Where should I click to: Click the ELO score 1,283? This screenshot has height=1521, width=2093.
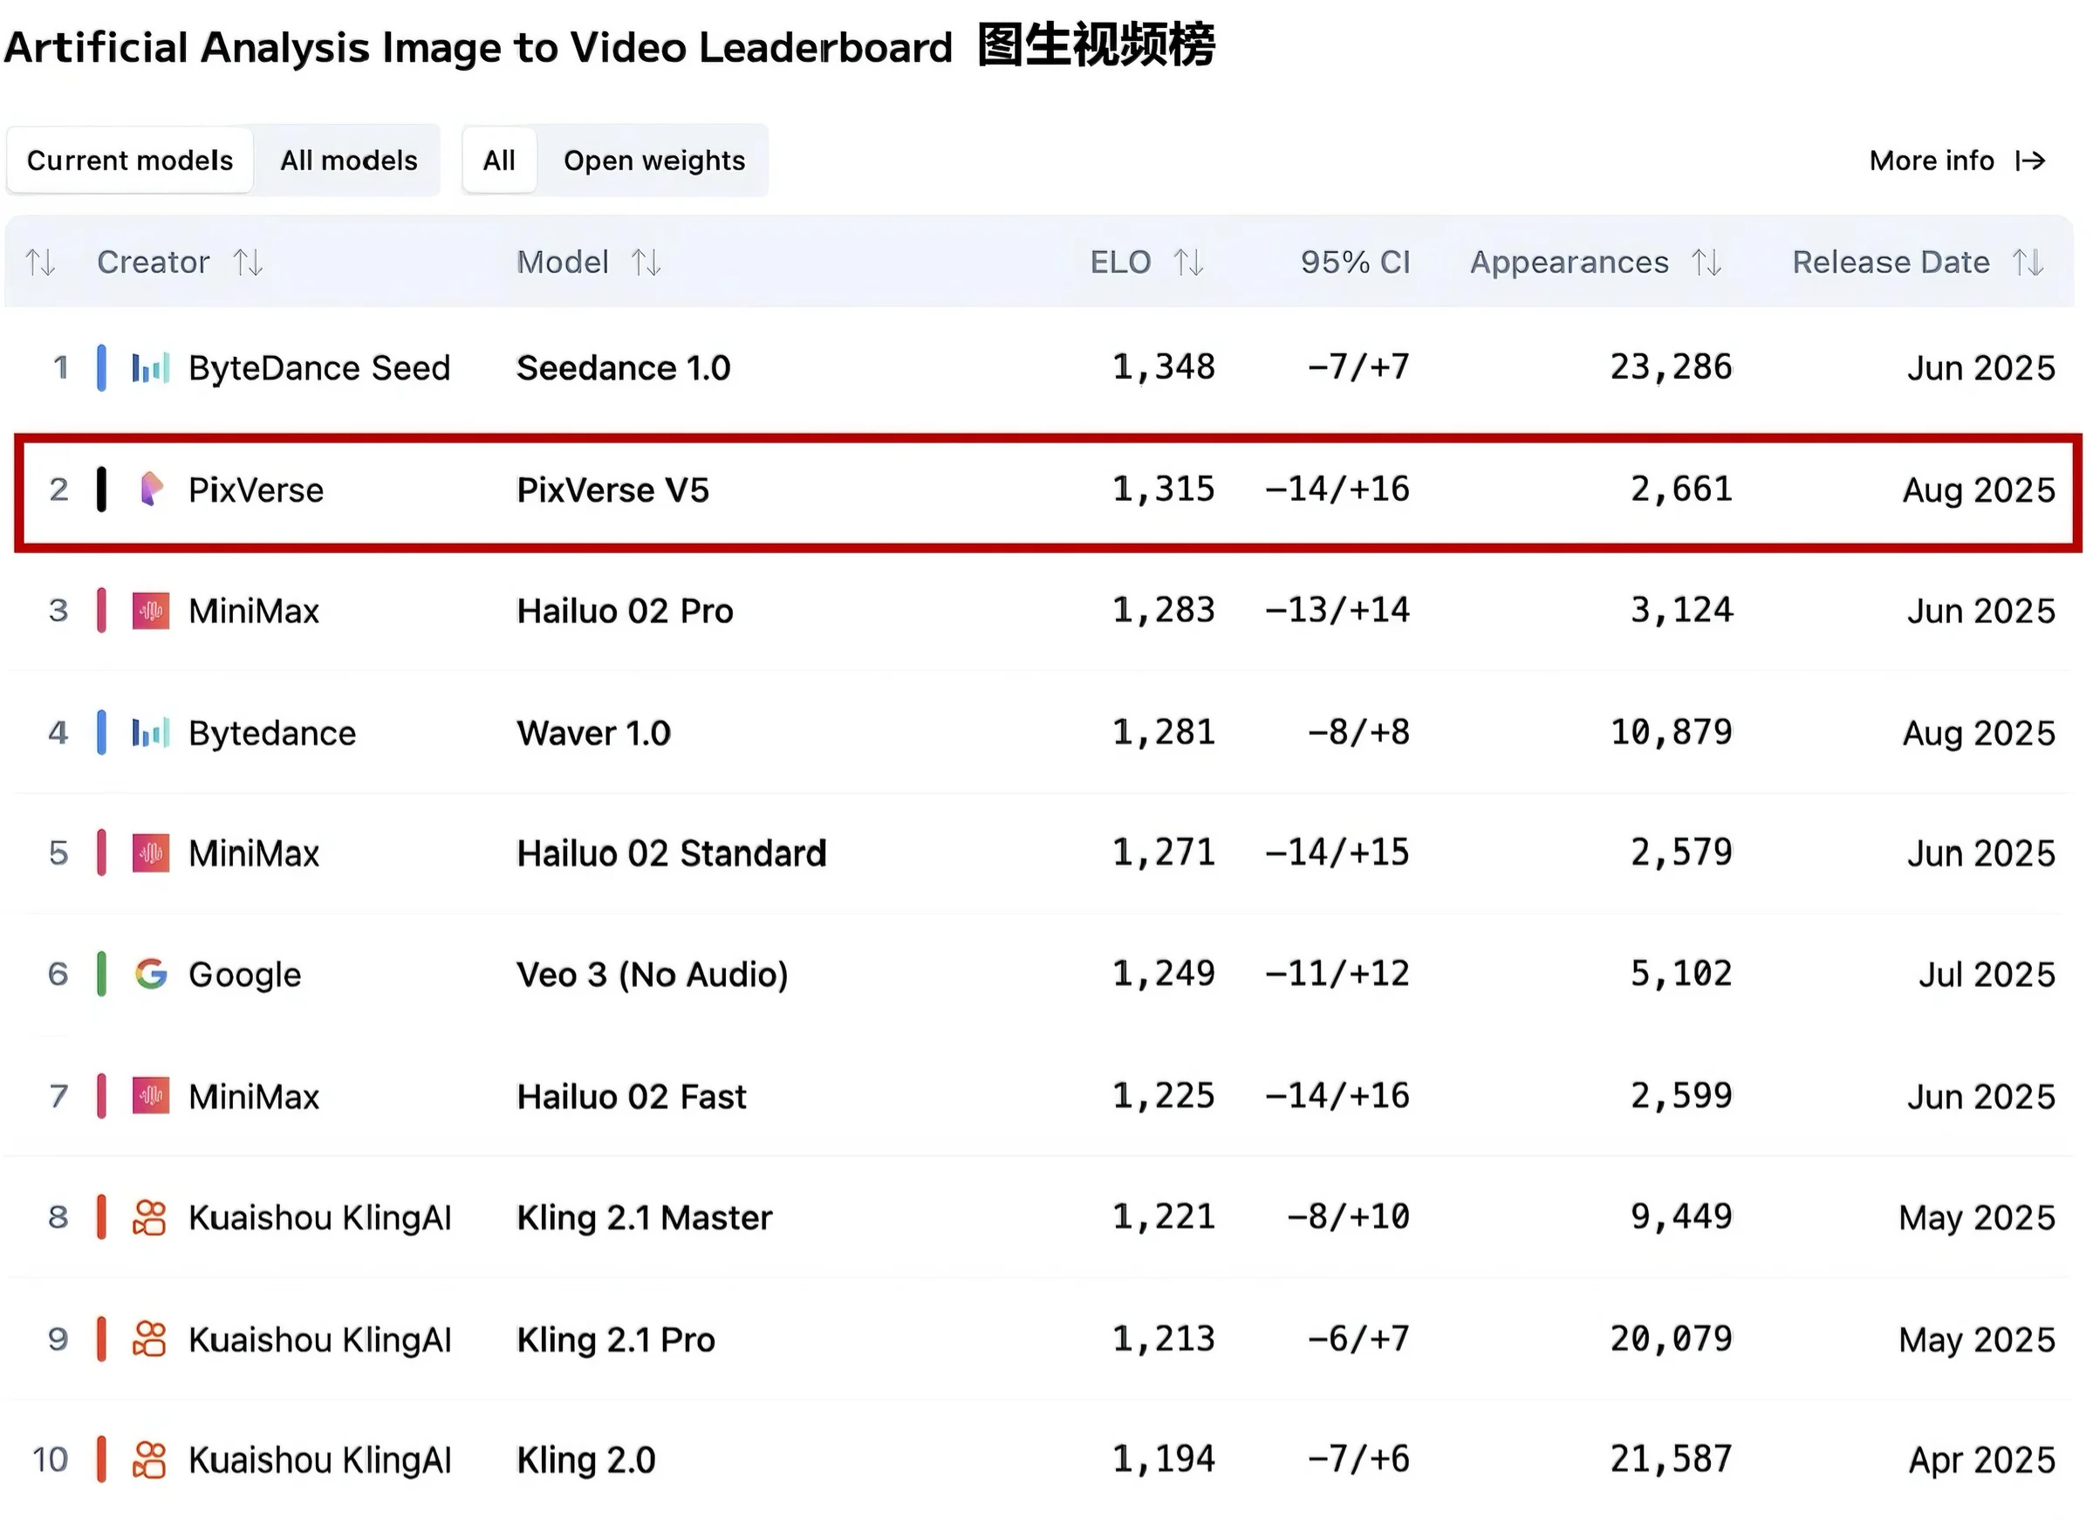click(1163, 610)
